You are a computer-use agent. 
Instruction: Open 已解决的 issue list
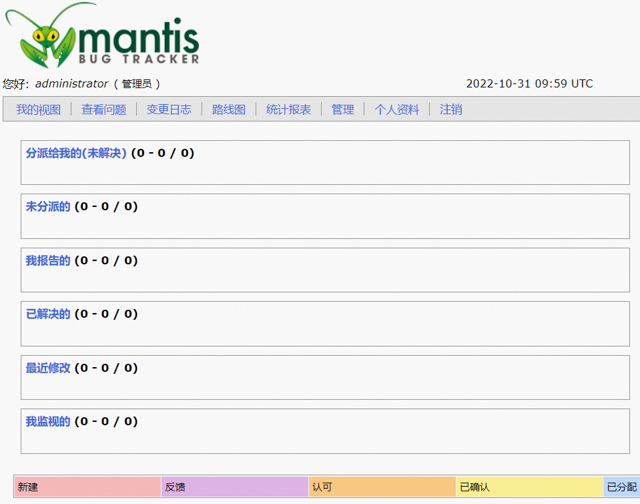click(47, 314)
